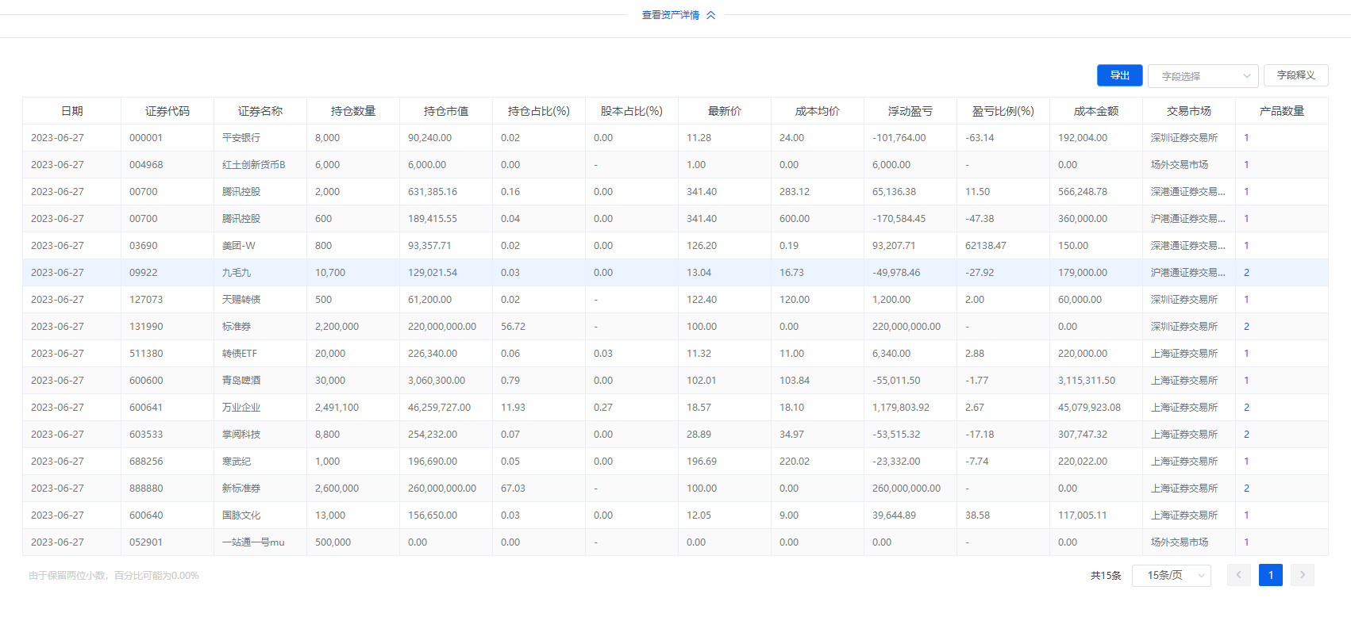This screenshot has width=1351, height=617.
Task: Click the 日期 column header
Action: pyautogui.click(x=71, y=111)
